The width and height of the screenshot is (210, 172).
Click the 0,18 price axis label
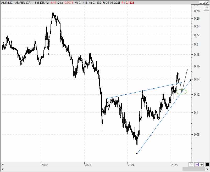click(x=197, y=55)
